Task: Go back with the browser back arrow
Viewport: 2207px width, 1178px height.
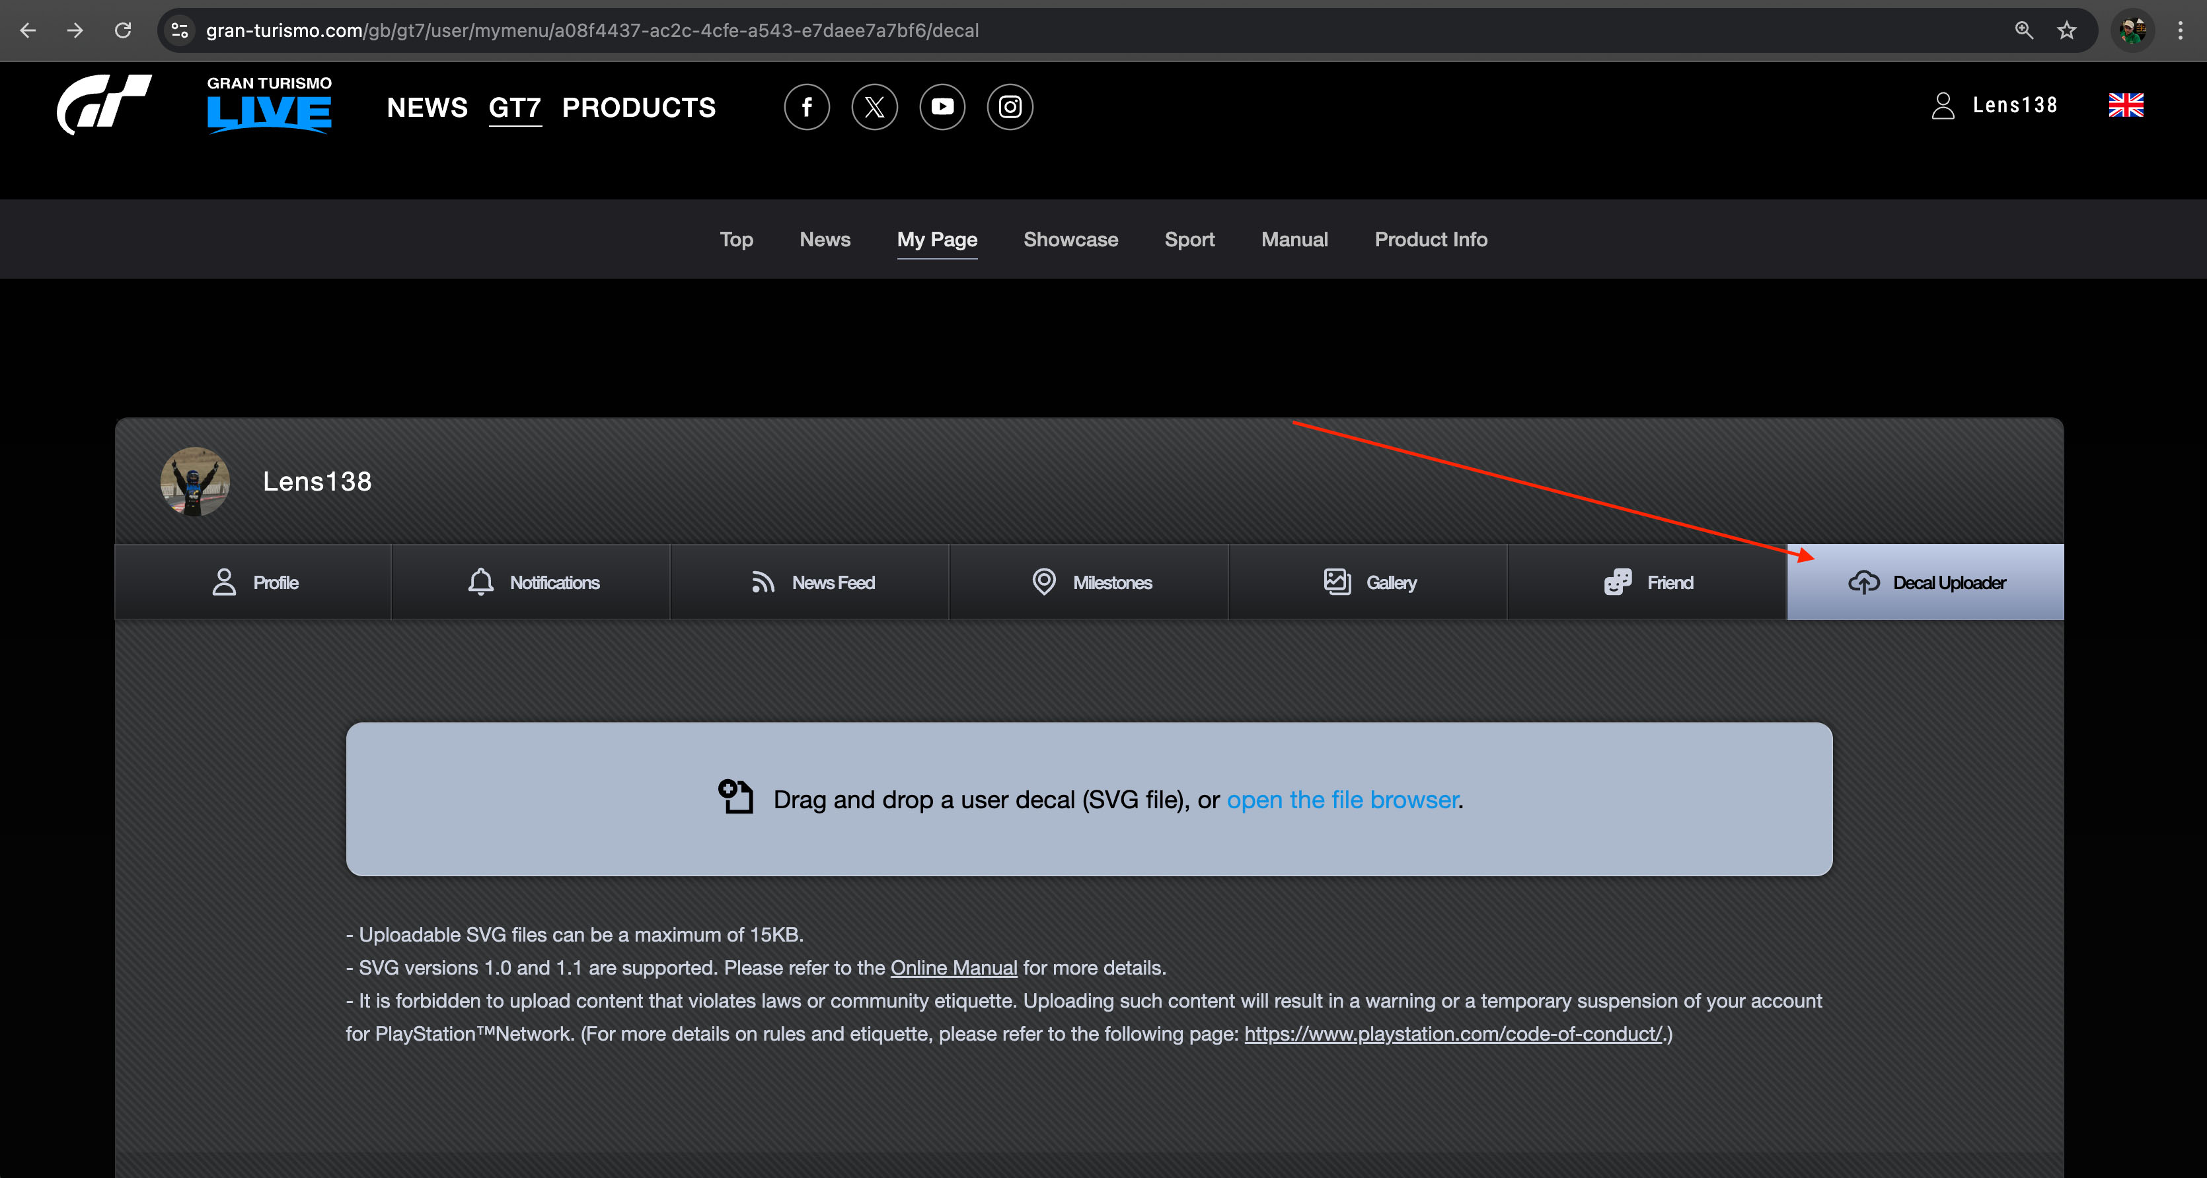Action: 27,31
